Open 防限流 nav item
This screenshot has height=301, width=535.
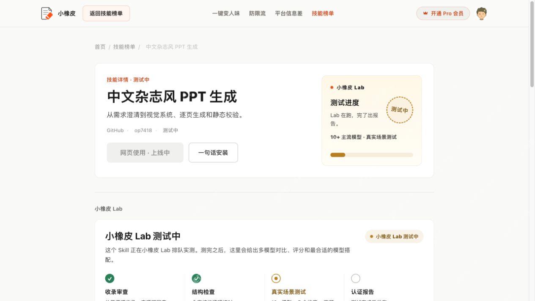[x=257, y=14]
